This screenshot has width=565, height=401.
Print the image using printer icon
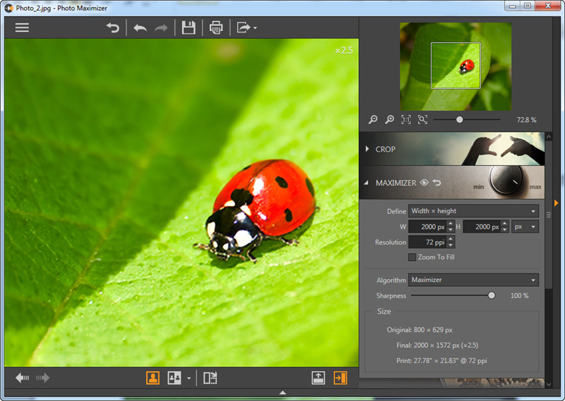pos(216,28)
